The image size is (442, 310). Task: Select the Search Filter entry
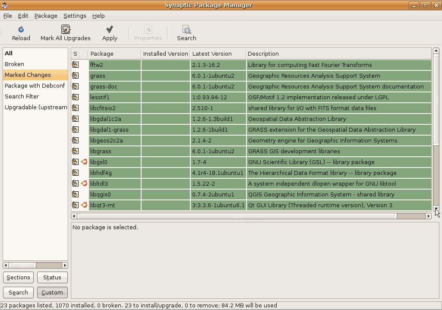pos(35,96)
